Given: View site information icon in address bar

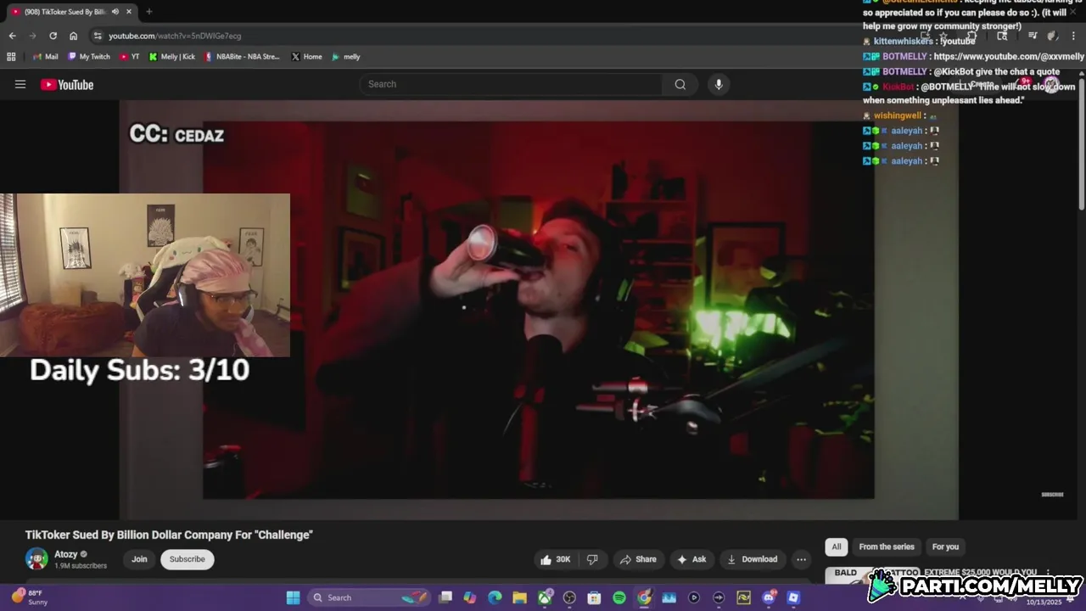Looking at the screenshot, I should pos(98,36).
